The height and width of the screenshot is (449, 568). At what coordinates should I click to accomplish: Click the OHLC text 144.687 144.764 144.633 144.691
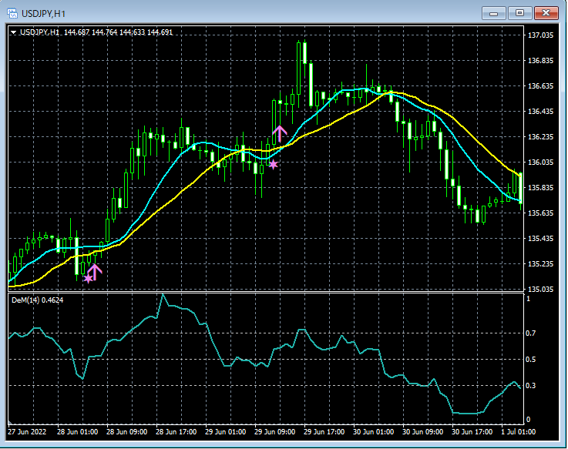point(118,32)
